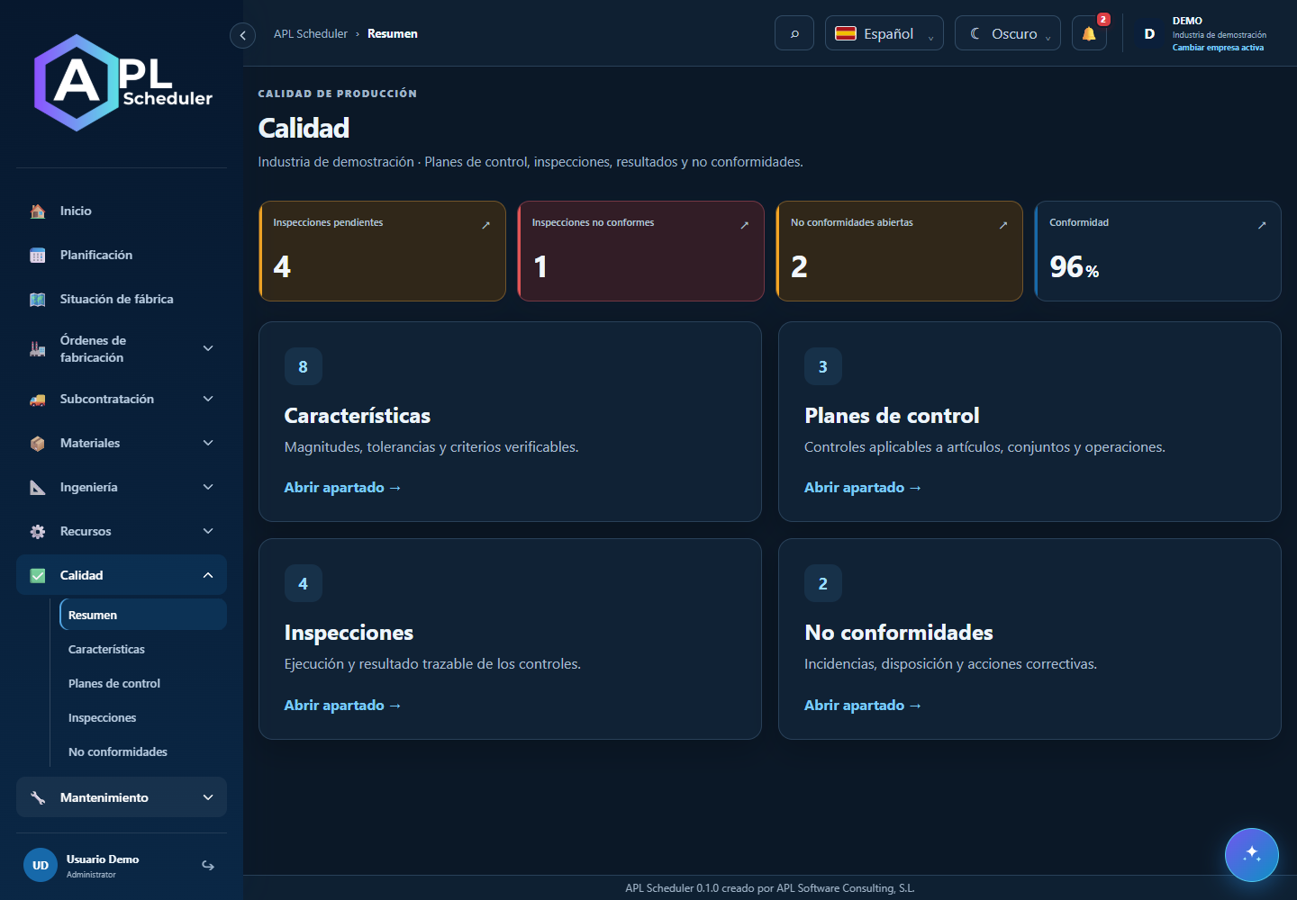Select Características in Calidad submenu
Viewport: 1297px width, 900px height.
143,649
